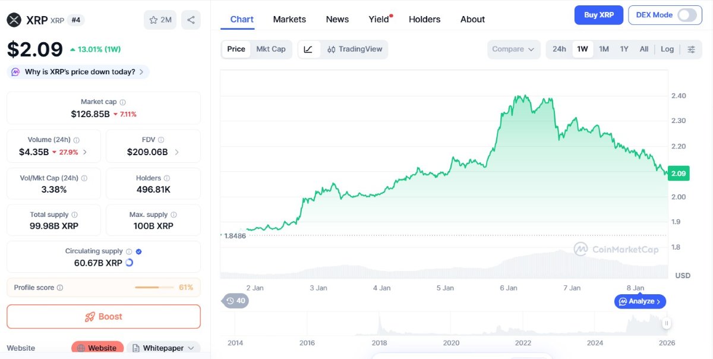Click the XRP coin logo icon

14,20
